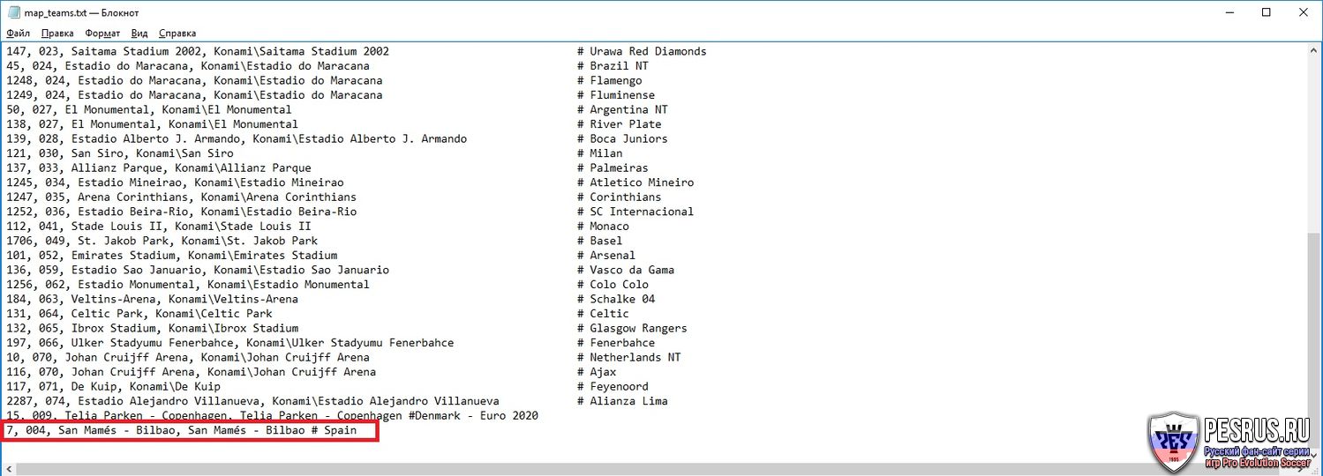Image resolution: width=1323 pixels, height=476 pixels.
Task: Click the line starting with 50, 027
Action: [x=337, y=109]
